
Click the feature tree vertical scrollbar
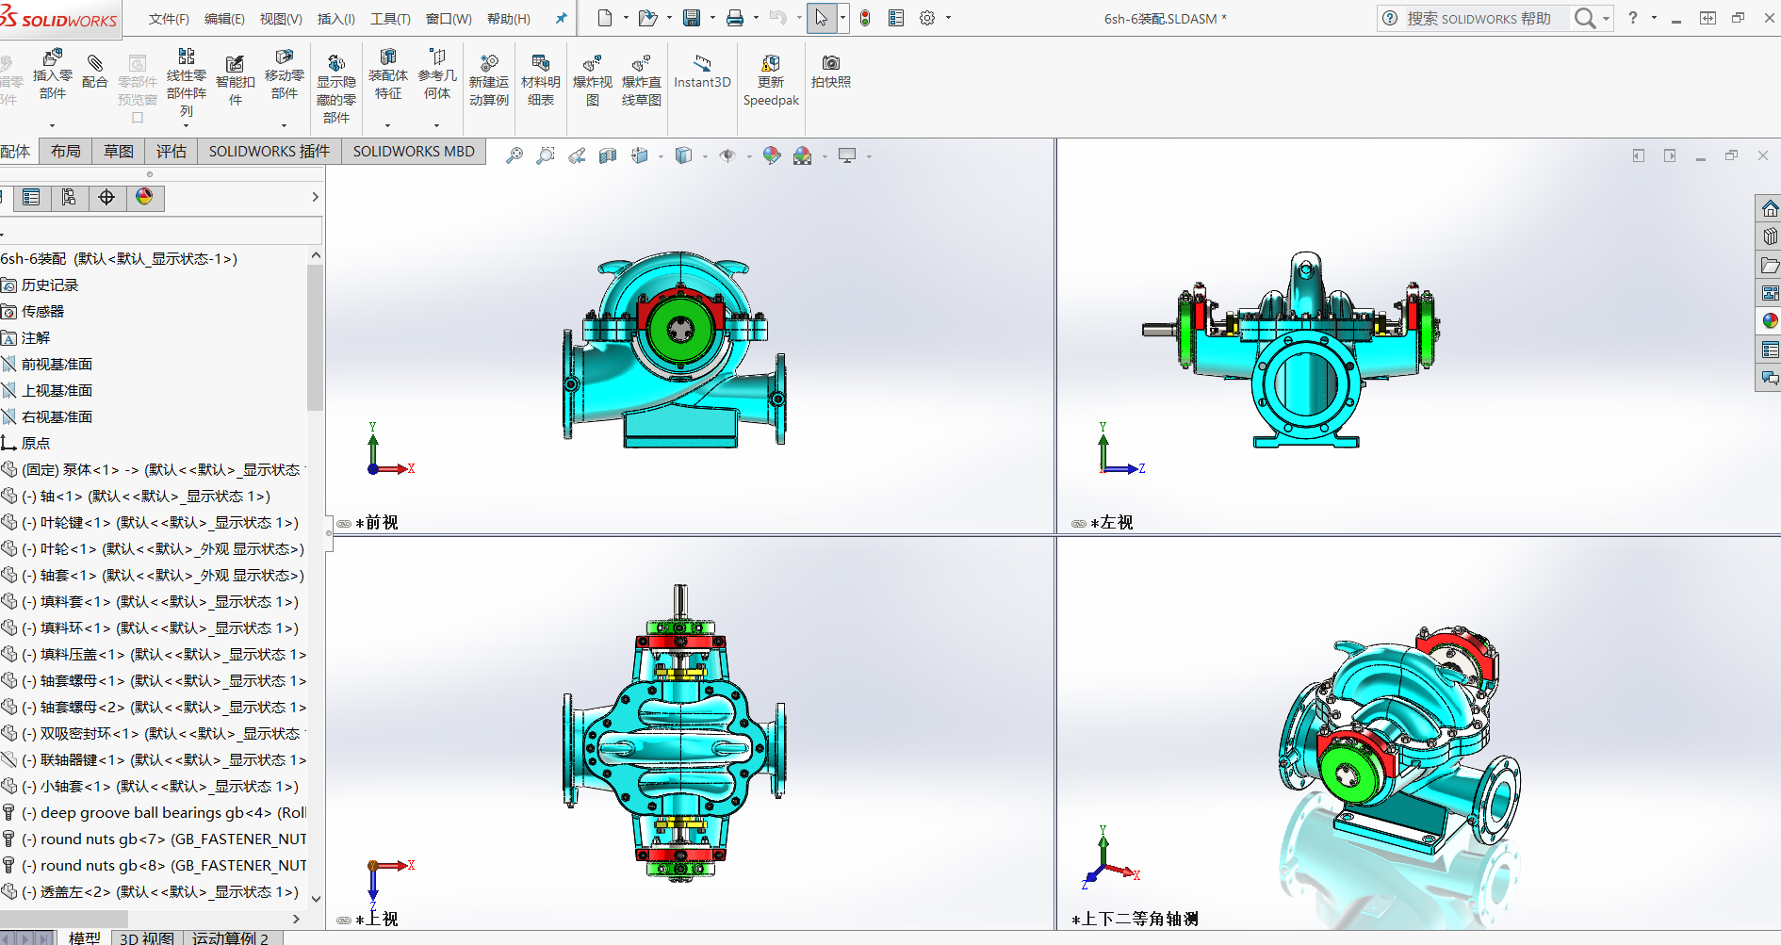point(316,337)
